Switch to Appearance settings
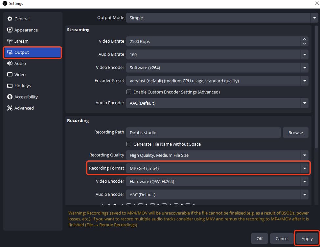The height and width of the screenshot is (247, 320). 33,30
